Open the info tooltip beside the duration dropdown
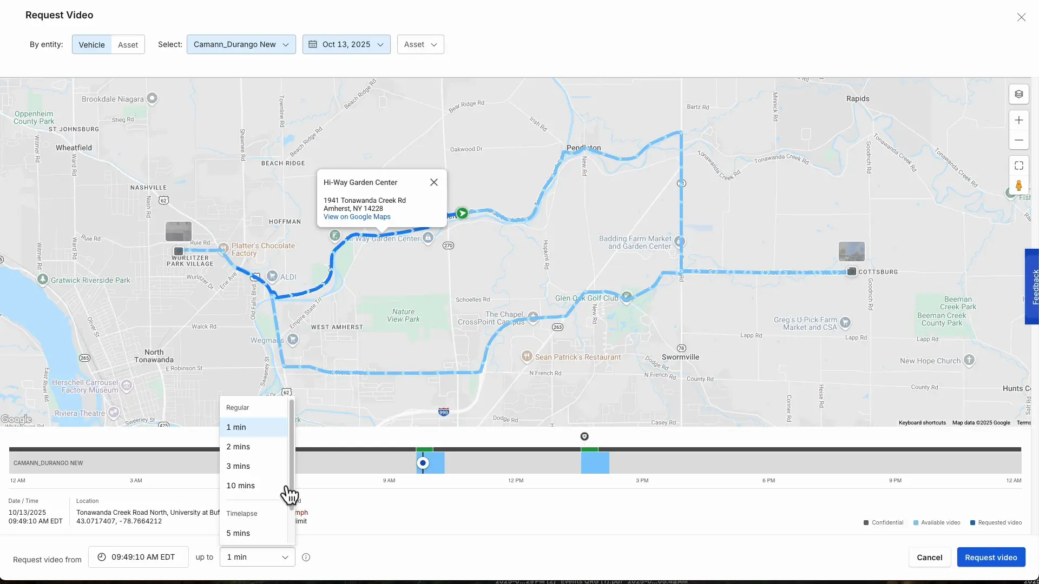Screen dimensions: 1039x584 point(306,557)
